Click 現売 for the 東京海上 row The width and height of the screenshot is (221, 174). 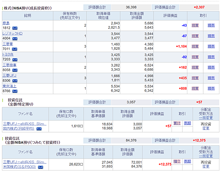click(x=211, y=89)
